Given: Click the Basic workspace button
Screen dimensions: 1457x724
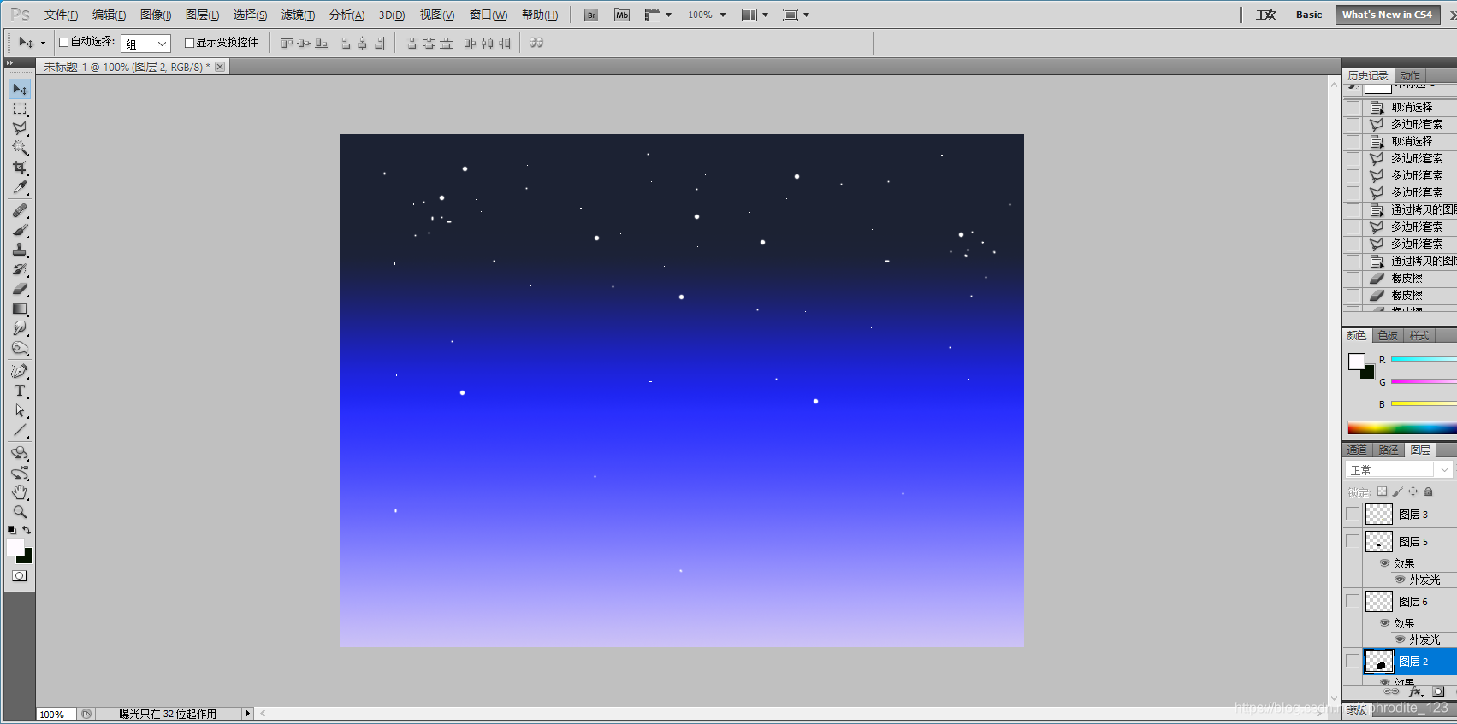Looking at the screenshot, I should point(1309,15).
